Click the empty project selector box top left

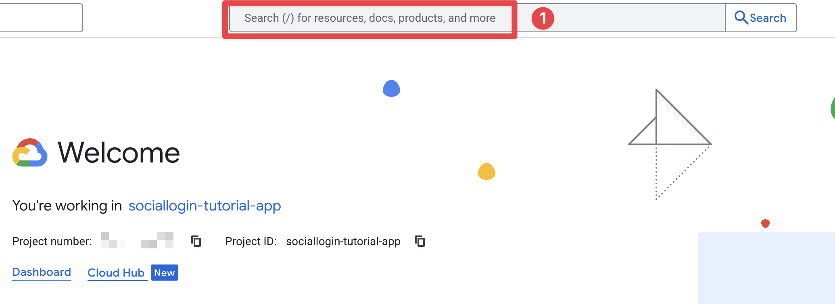tap(40, 17)
